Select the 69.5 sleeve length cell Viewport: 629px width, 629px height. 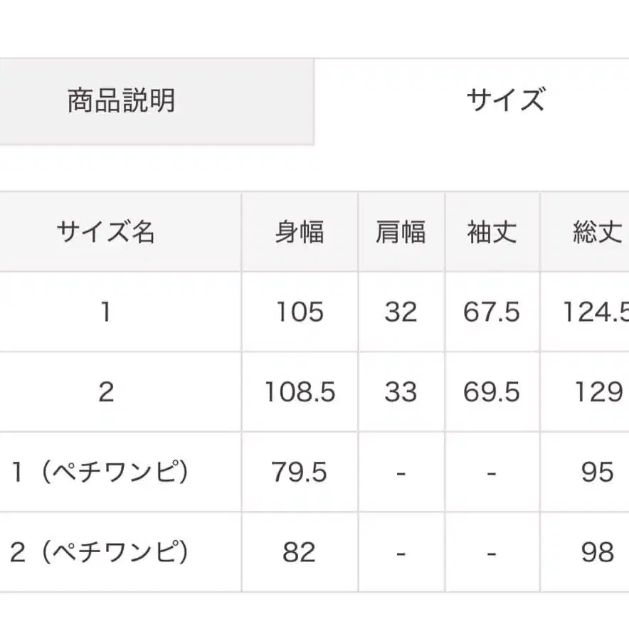click(x=492, y=392)
